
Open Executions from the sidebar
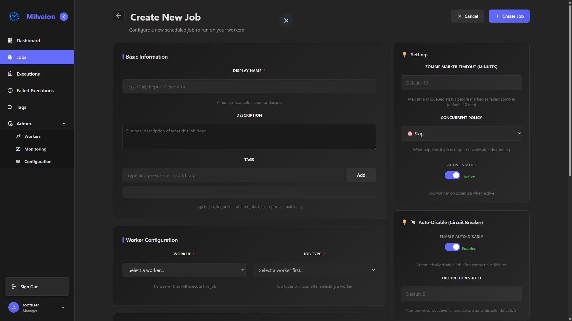(28, 74)
